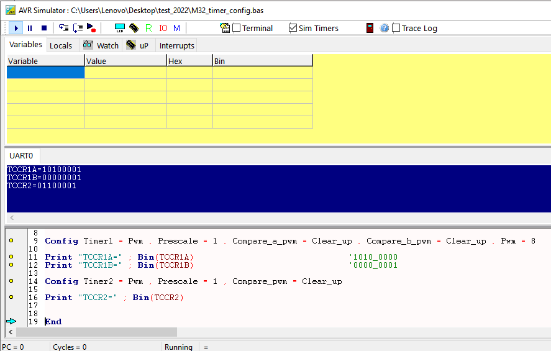
Task: Toggle breakpoint marker on line 9
Action: (x=11, y=240)
